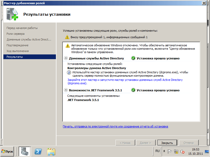Viewport: 210px width, 157px height.
Task: Click the Закрыть button
Action: pos(167,143)
